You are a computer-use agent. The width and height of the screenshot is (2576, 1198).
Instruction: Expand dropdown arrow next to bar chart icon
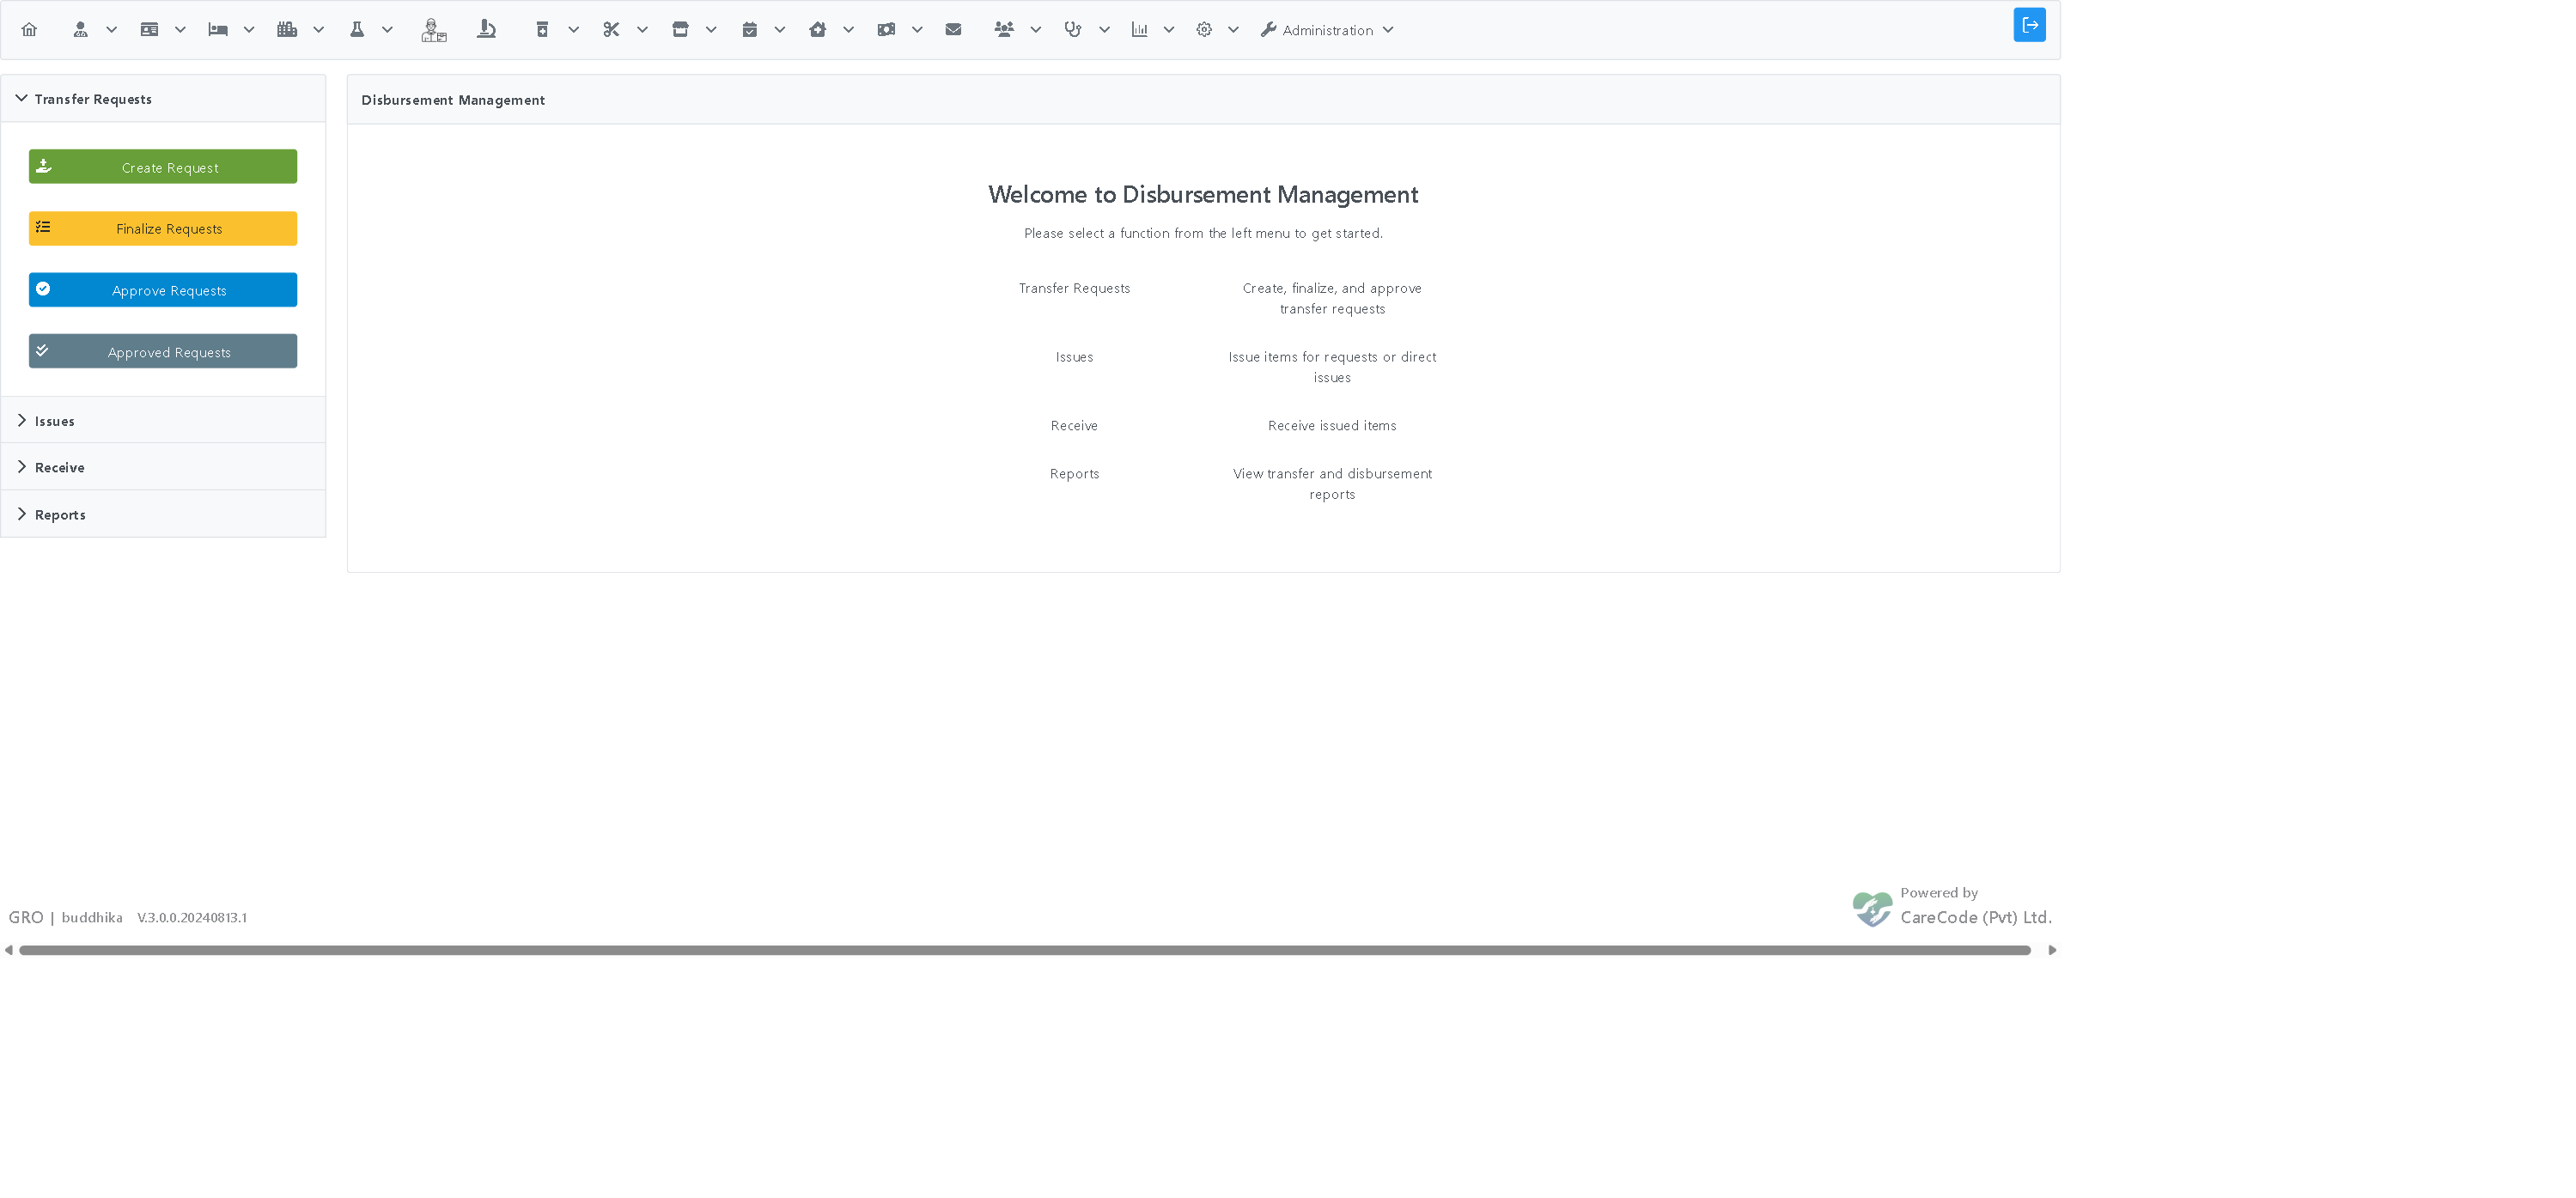tap(1168, 30)
